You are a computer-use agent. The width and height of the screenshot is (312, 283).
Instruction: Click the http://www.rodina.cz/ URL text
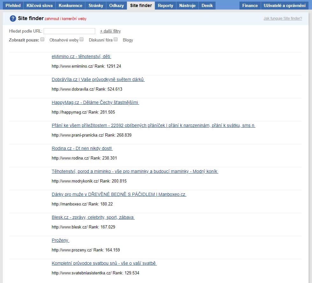click(70, 158)
